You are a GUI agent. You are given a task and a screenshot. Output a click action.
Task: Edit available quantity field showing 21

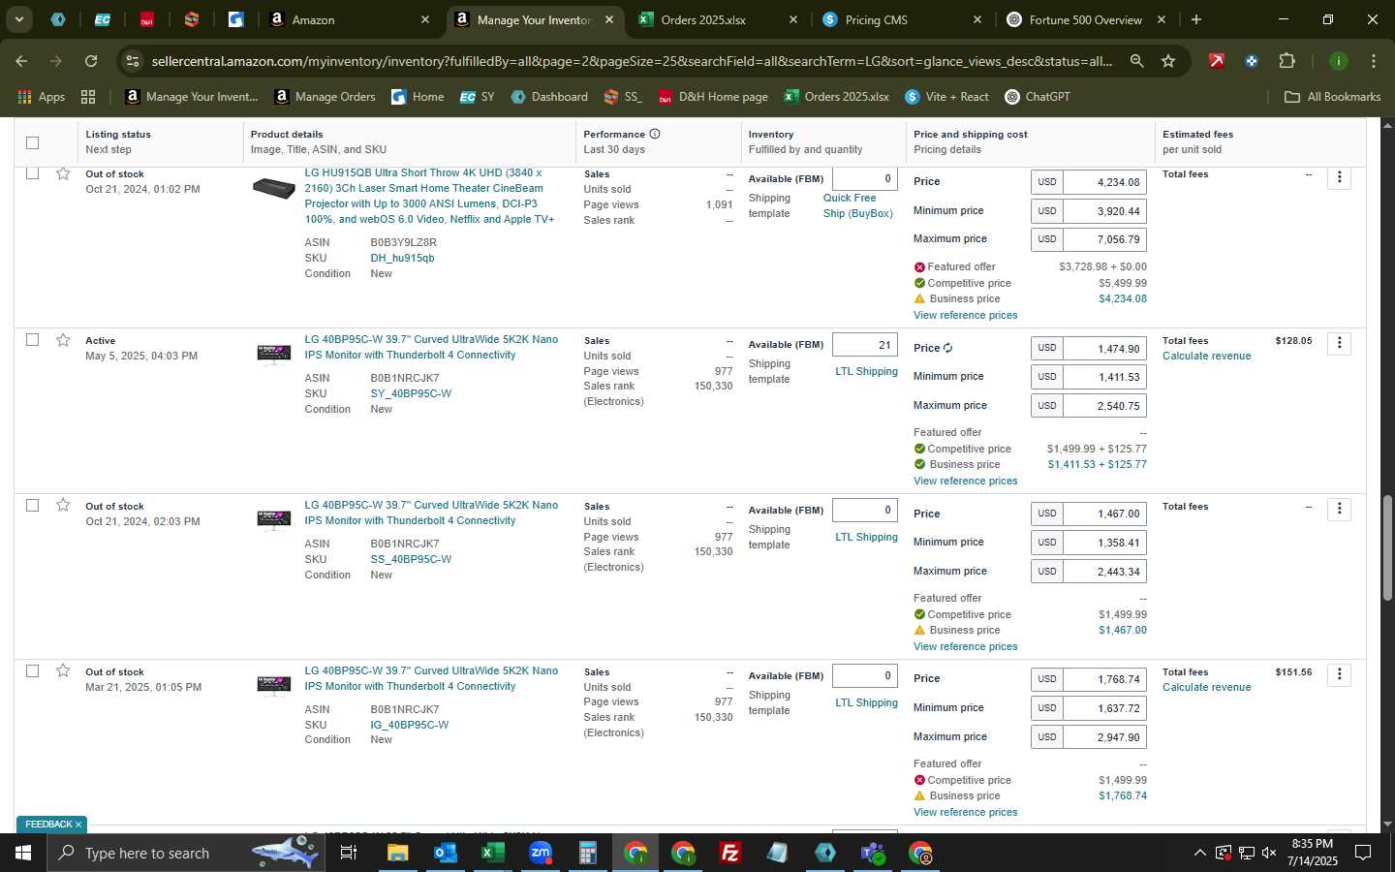pos(864,344)
